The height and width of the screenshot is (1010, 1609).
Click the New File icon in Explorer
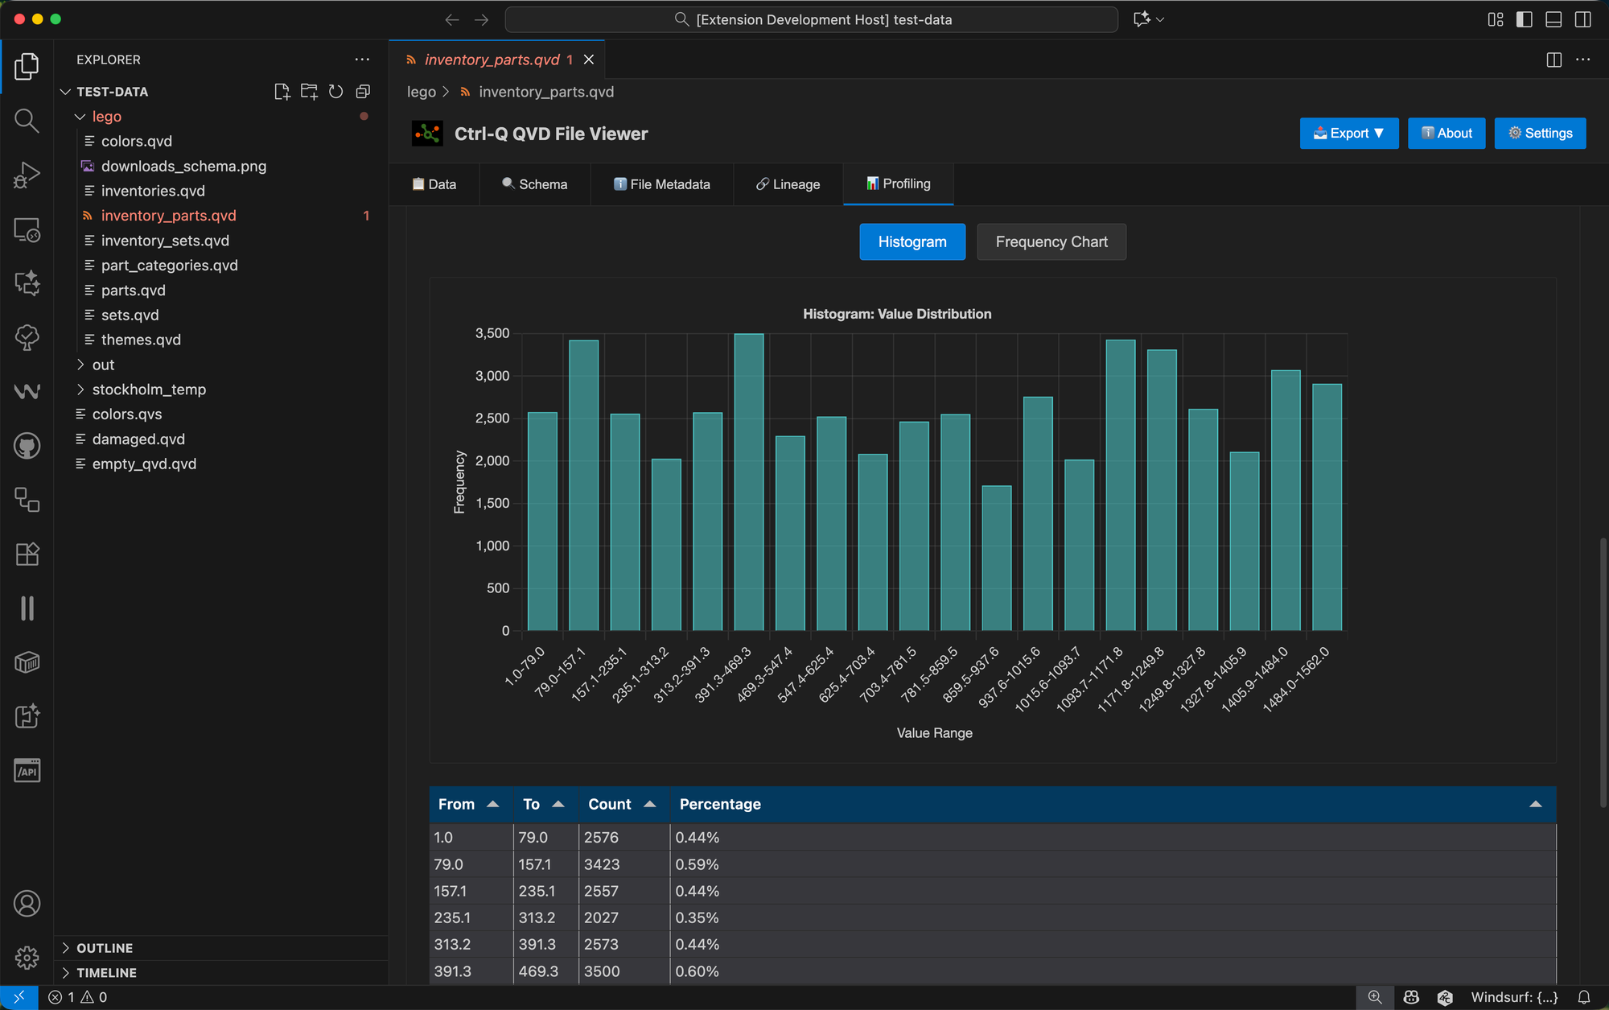(282, 92)
